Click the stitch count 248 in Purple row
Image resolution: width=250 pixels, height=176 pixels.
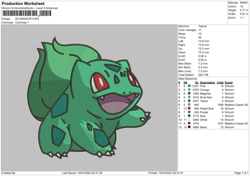pos(196,112)
